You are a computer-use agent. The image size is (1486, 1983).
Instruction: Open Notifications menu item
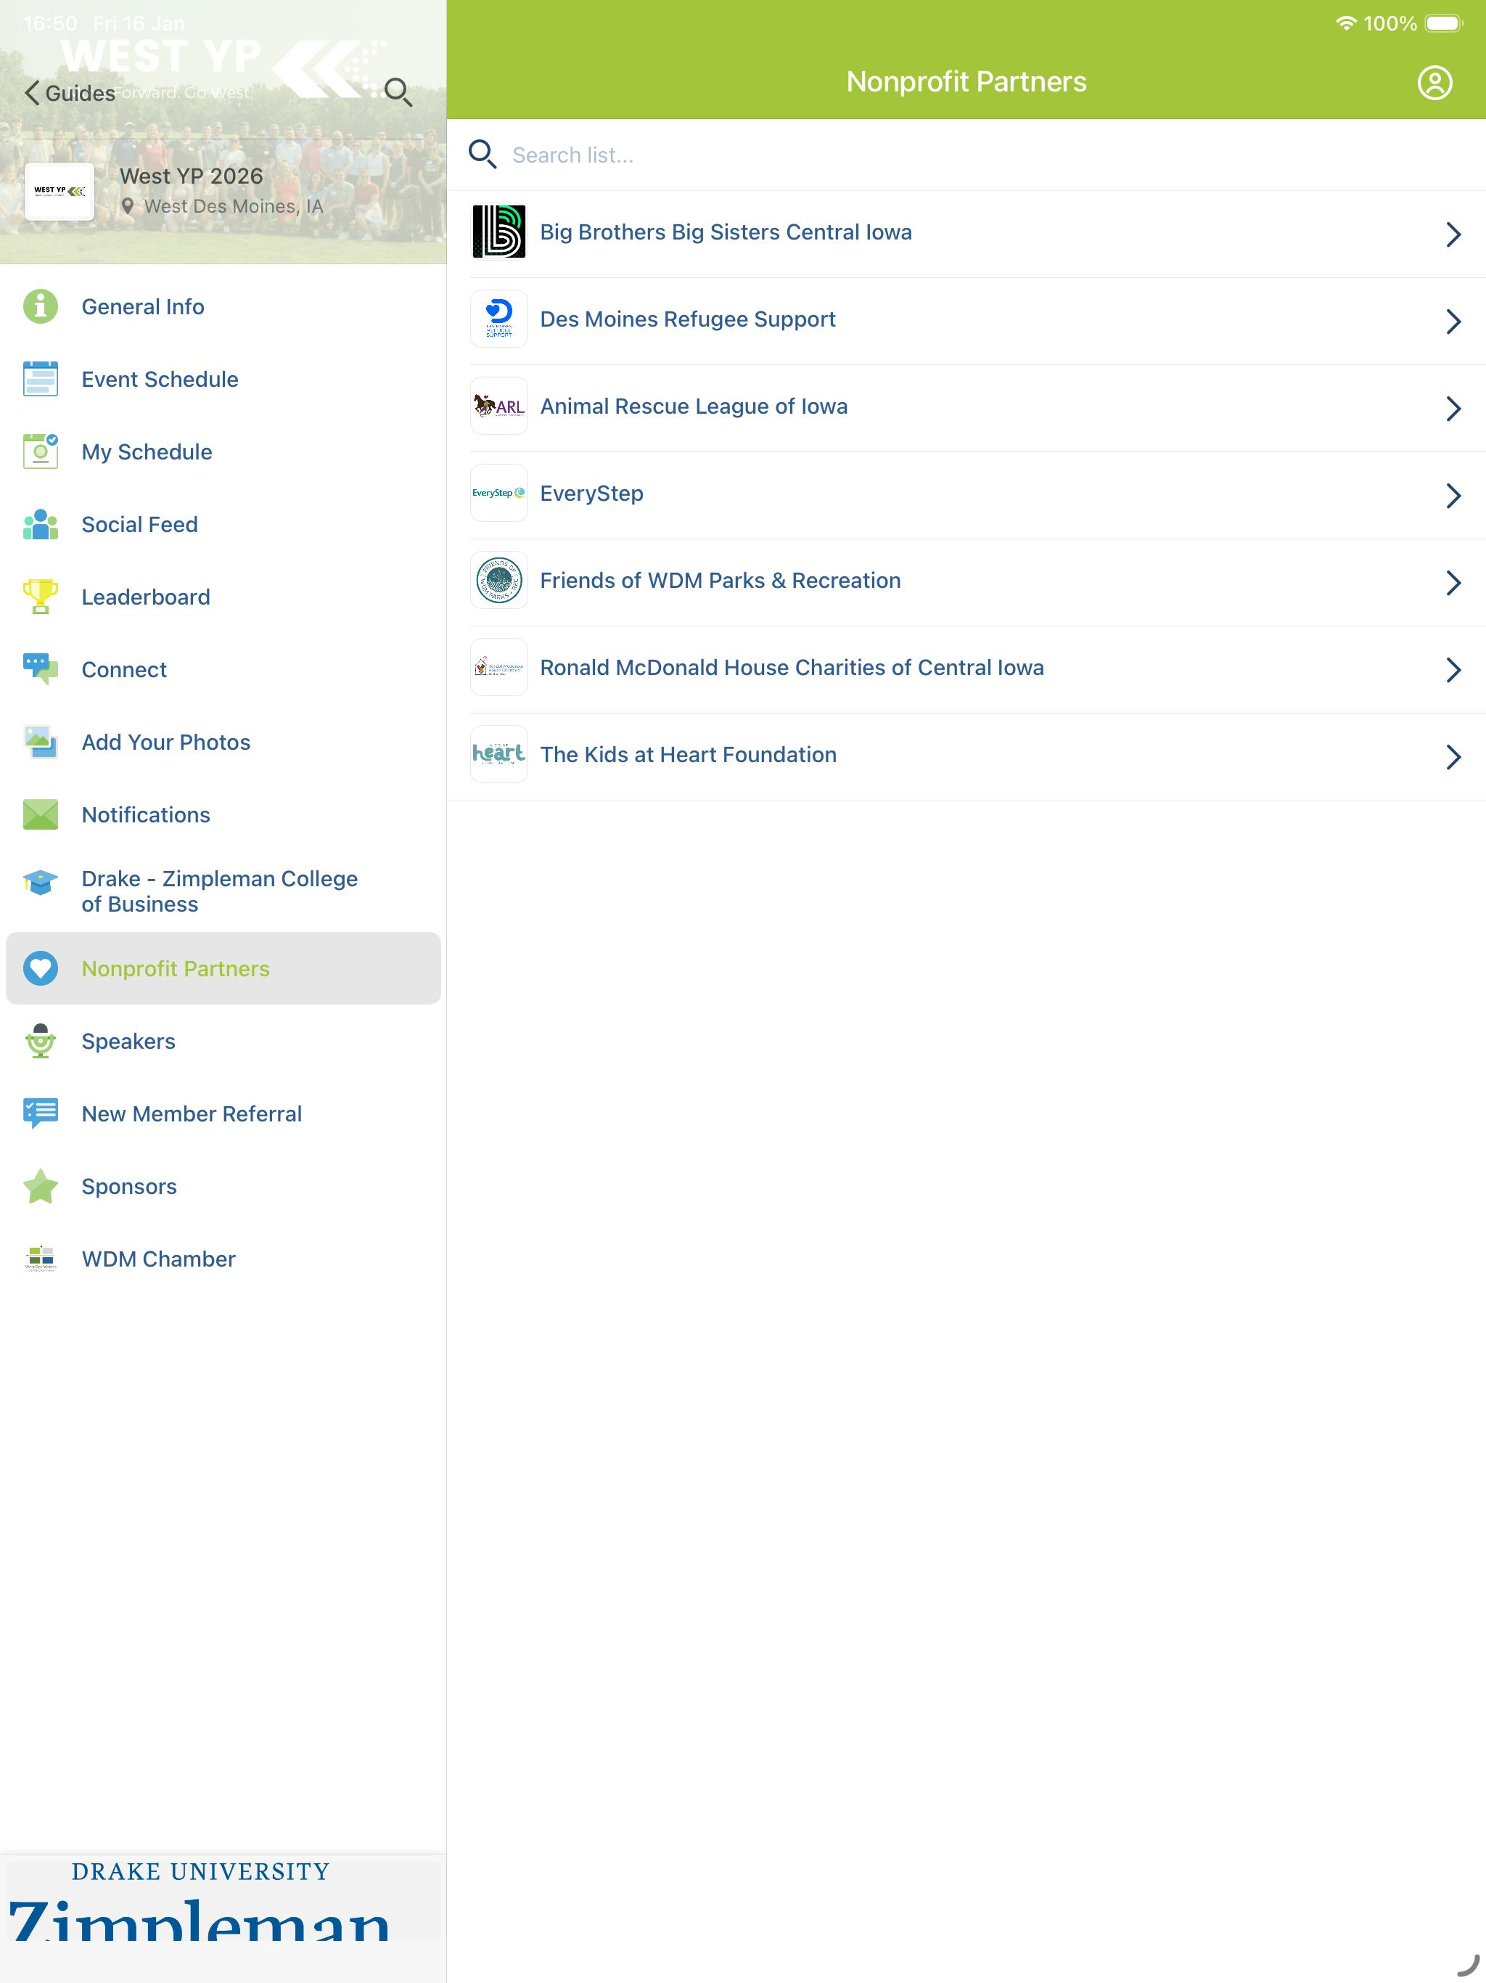click(x=223, y=815)
